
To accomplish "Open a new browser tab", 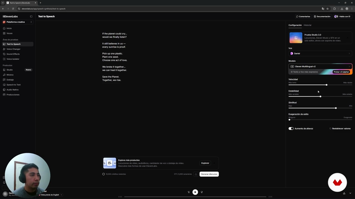I will [x=40, y=3].
